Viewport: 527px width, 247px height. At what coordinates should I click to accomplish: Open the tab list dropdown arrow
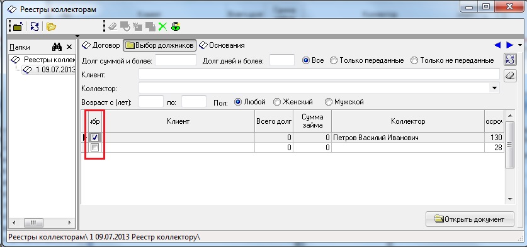point(520,45)
